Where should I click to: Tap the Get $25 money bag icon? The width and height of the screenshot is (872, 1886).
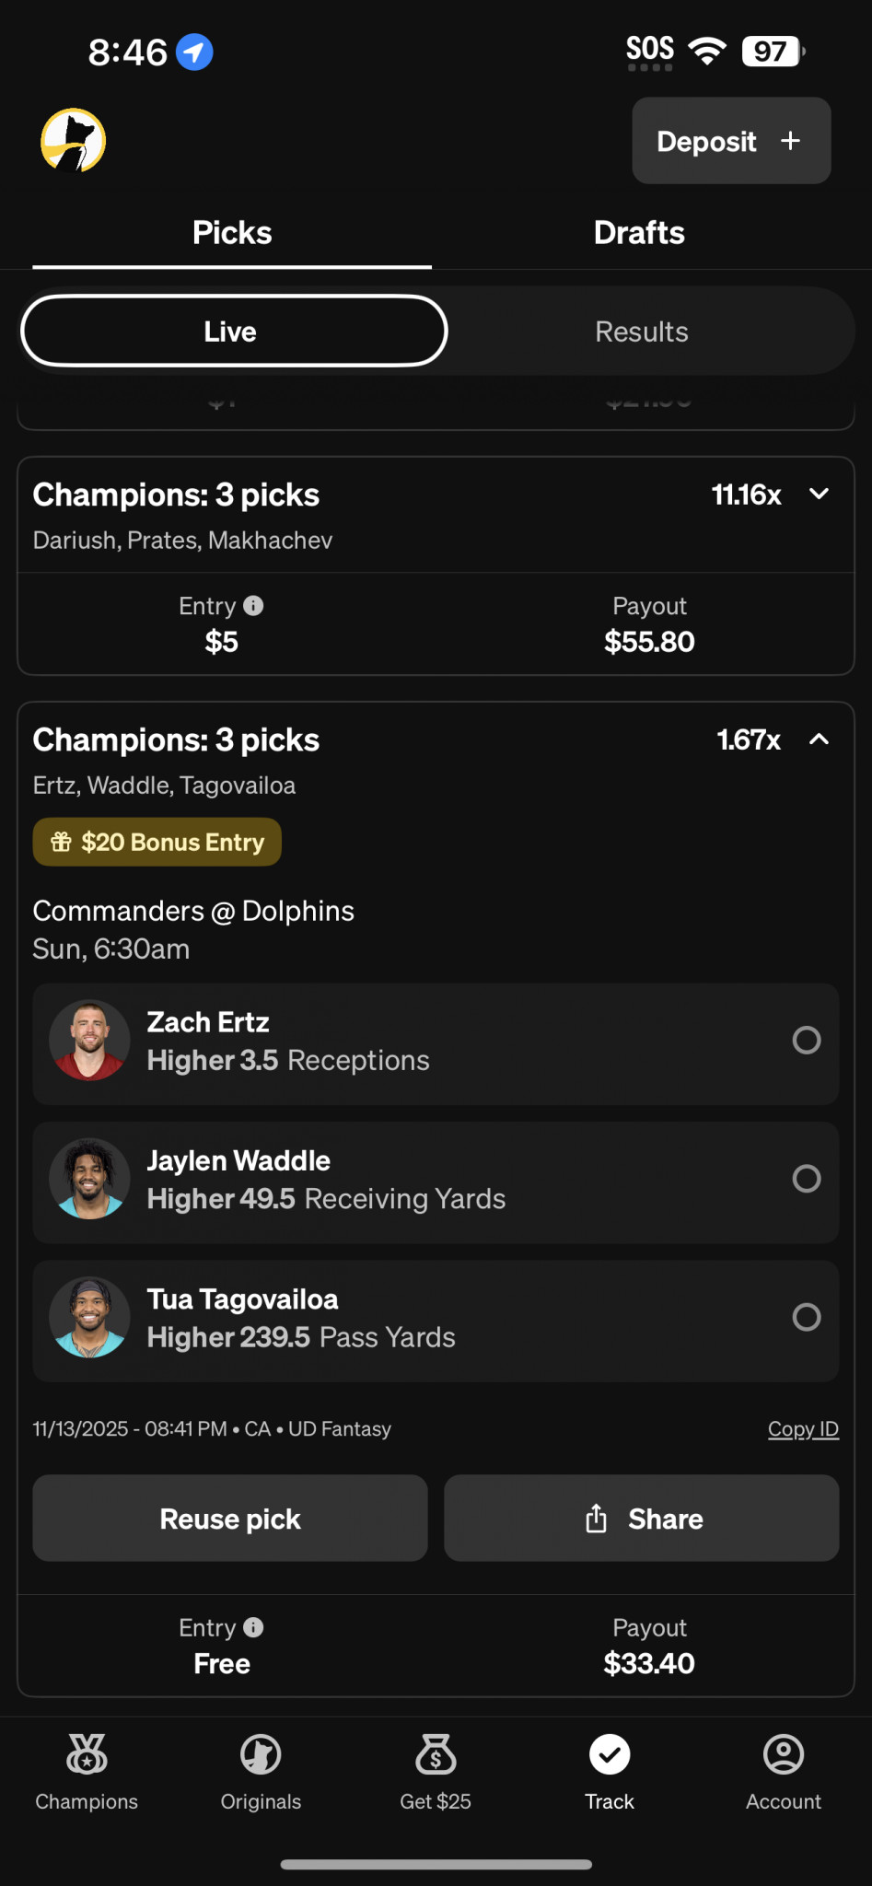(x=436, y=1754)
